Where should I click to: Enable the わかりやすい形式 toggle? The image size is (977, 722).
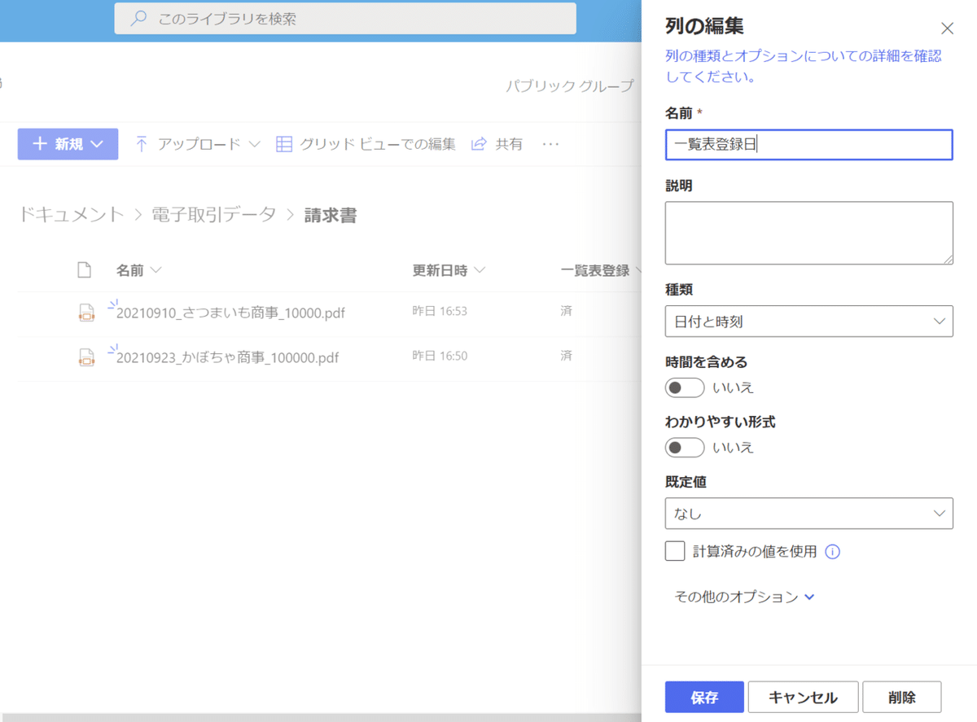pos(685,447)
